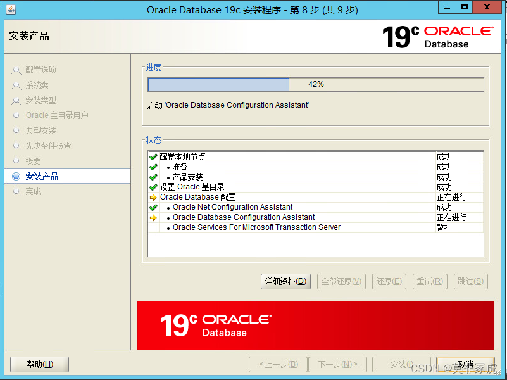This screenshot has width=507, height=380.
Task: Open the 帮助 help dialog
Action: (x=39, y=364)
